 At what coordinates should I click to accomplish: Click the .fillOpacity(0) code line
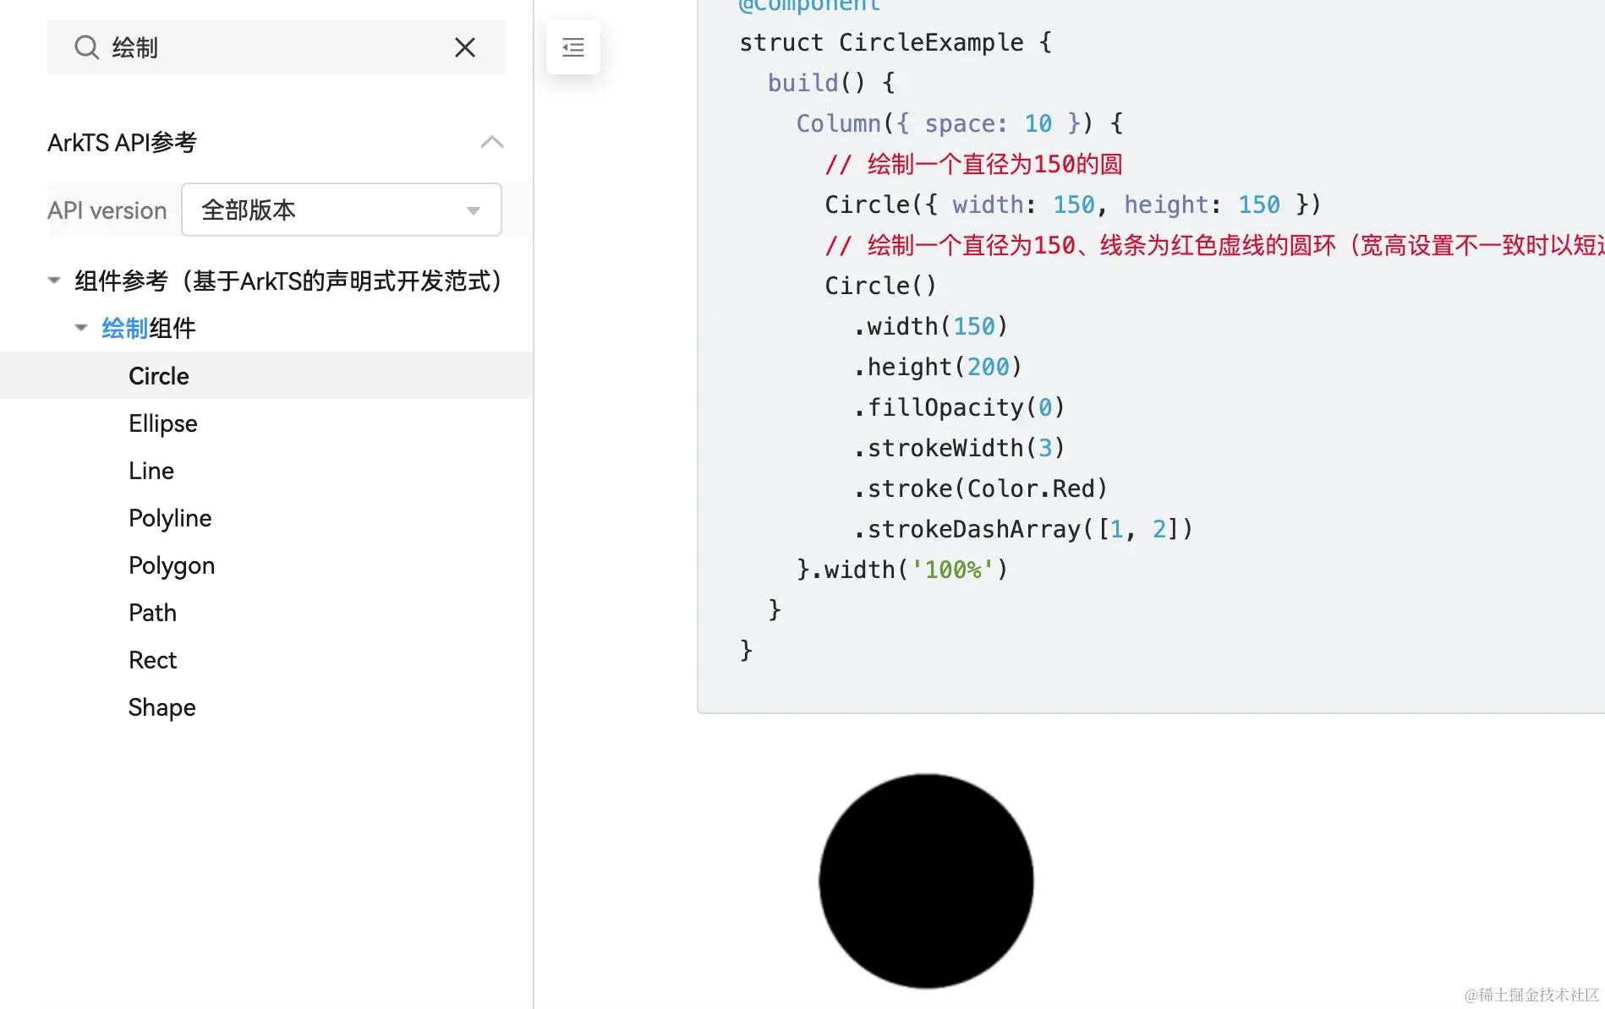click(x=959, y=407)
